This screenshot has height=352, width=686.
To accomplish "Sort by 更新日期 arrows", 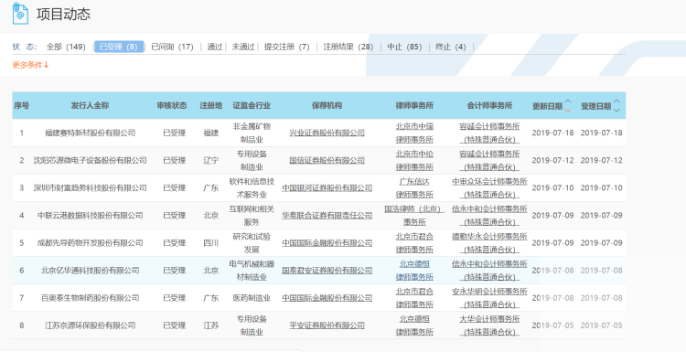I will click(568, 105).
